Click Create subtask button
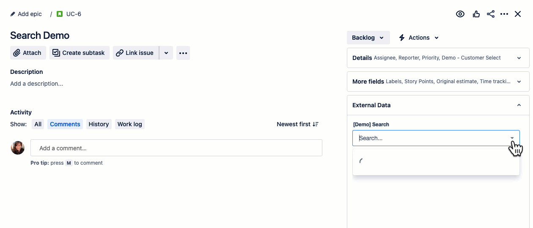533x228 pixels. (x=79, y=53)
